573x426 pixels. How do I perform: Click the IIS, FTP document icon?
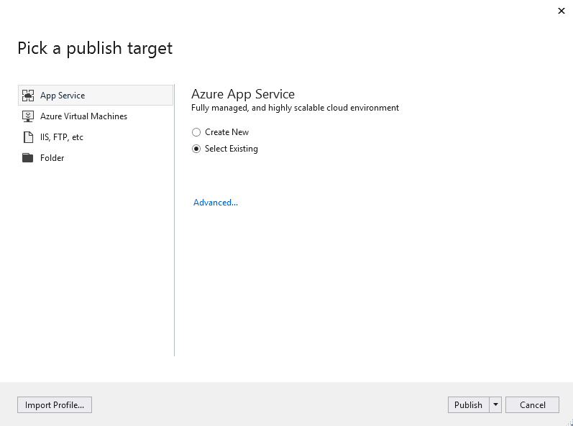pyautogui.click(x=28, y=137)
